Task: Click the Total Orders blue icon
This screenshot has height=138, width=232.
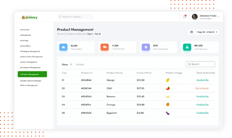Action: click(63, 47)
